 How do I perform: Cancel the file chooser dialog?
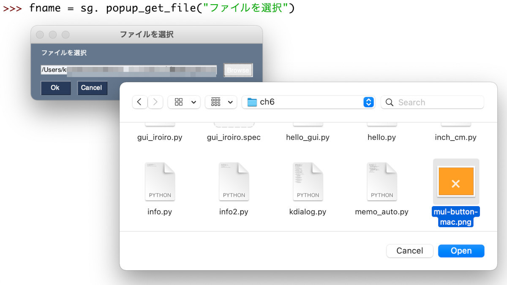(x=409, y=251)
